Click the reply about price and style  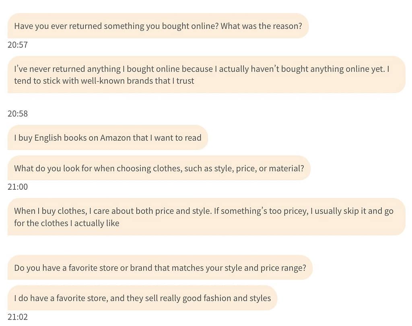coord(206,217)
